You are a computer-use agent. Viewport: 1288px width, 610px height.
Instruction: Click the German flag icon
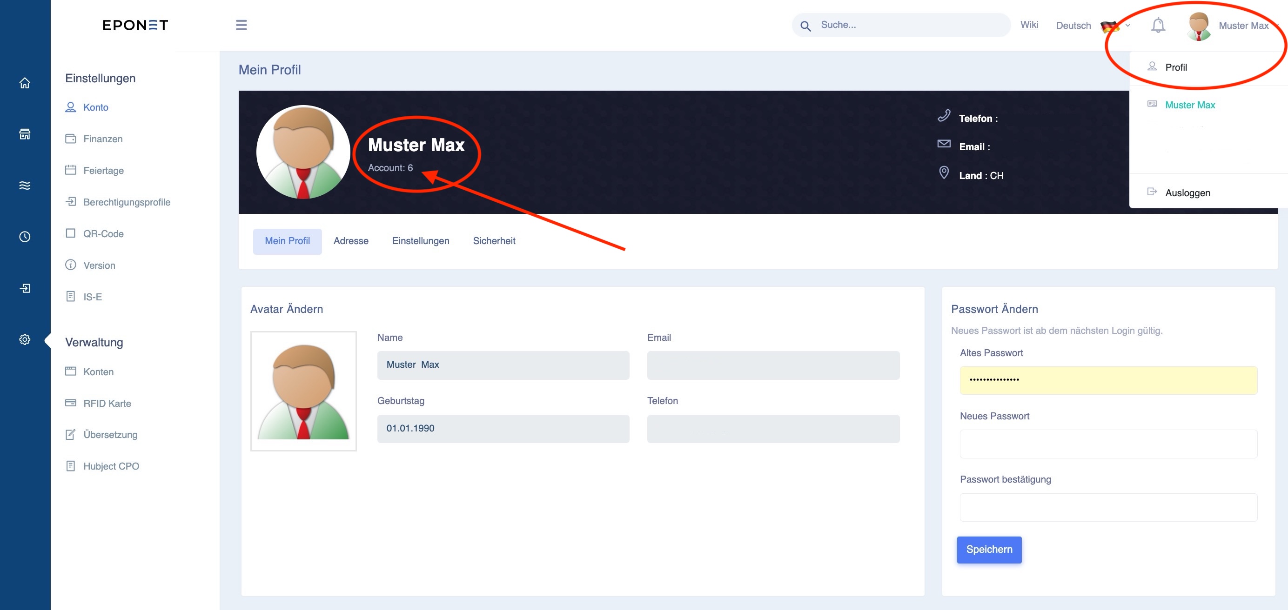pos(1109,26)
